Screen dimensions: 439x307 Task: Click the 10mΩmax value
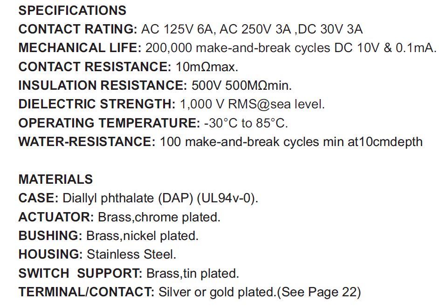click(207, 67)
